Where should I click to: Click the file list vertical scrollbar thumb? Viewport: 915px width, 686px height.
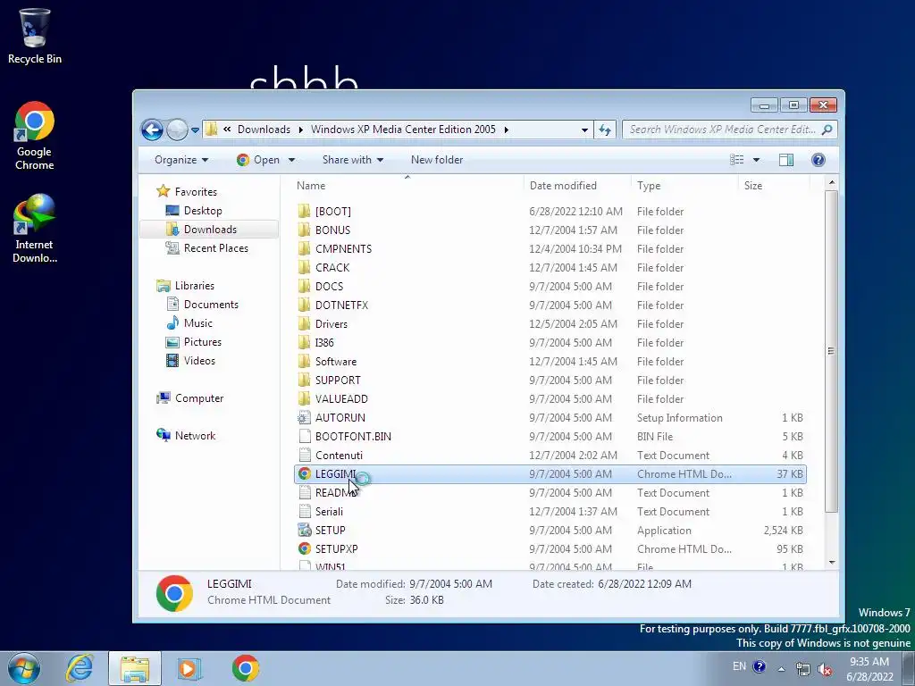(831, 350)
